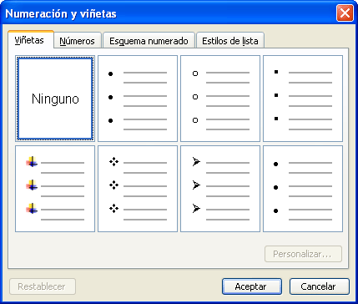Image resolution: width=358 pixels, height=304 pixels.
Task: Open the Números tab
Action: coord(78,41)
